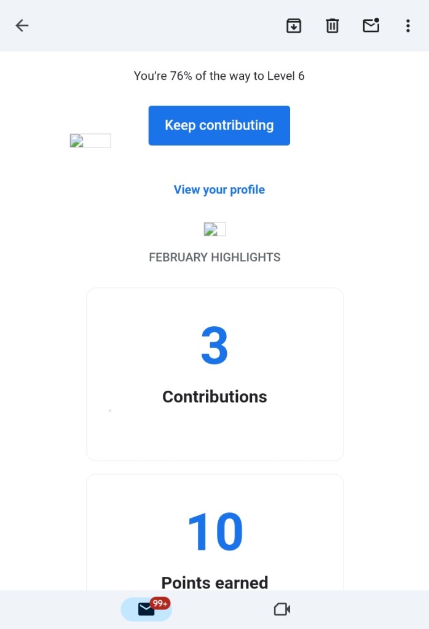429x629 pixels.
Task: Switch to the Meet video tab
Action: (281, 609)
